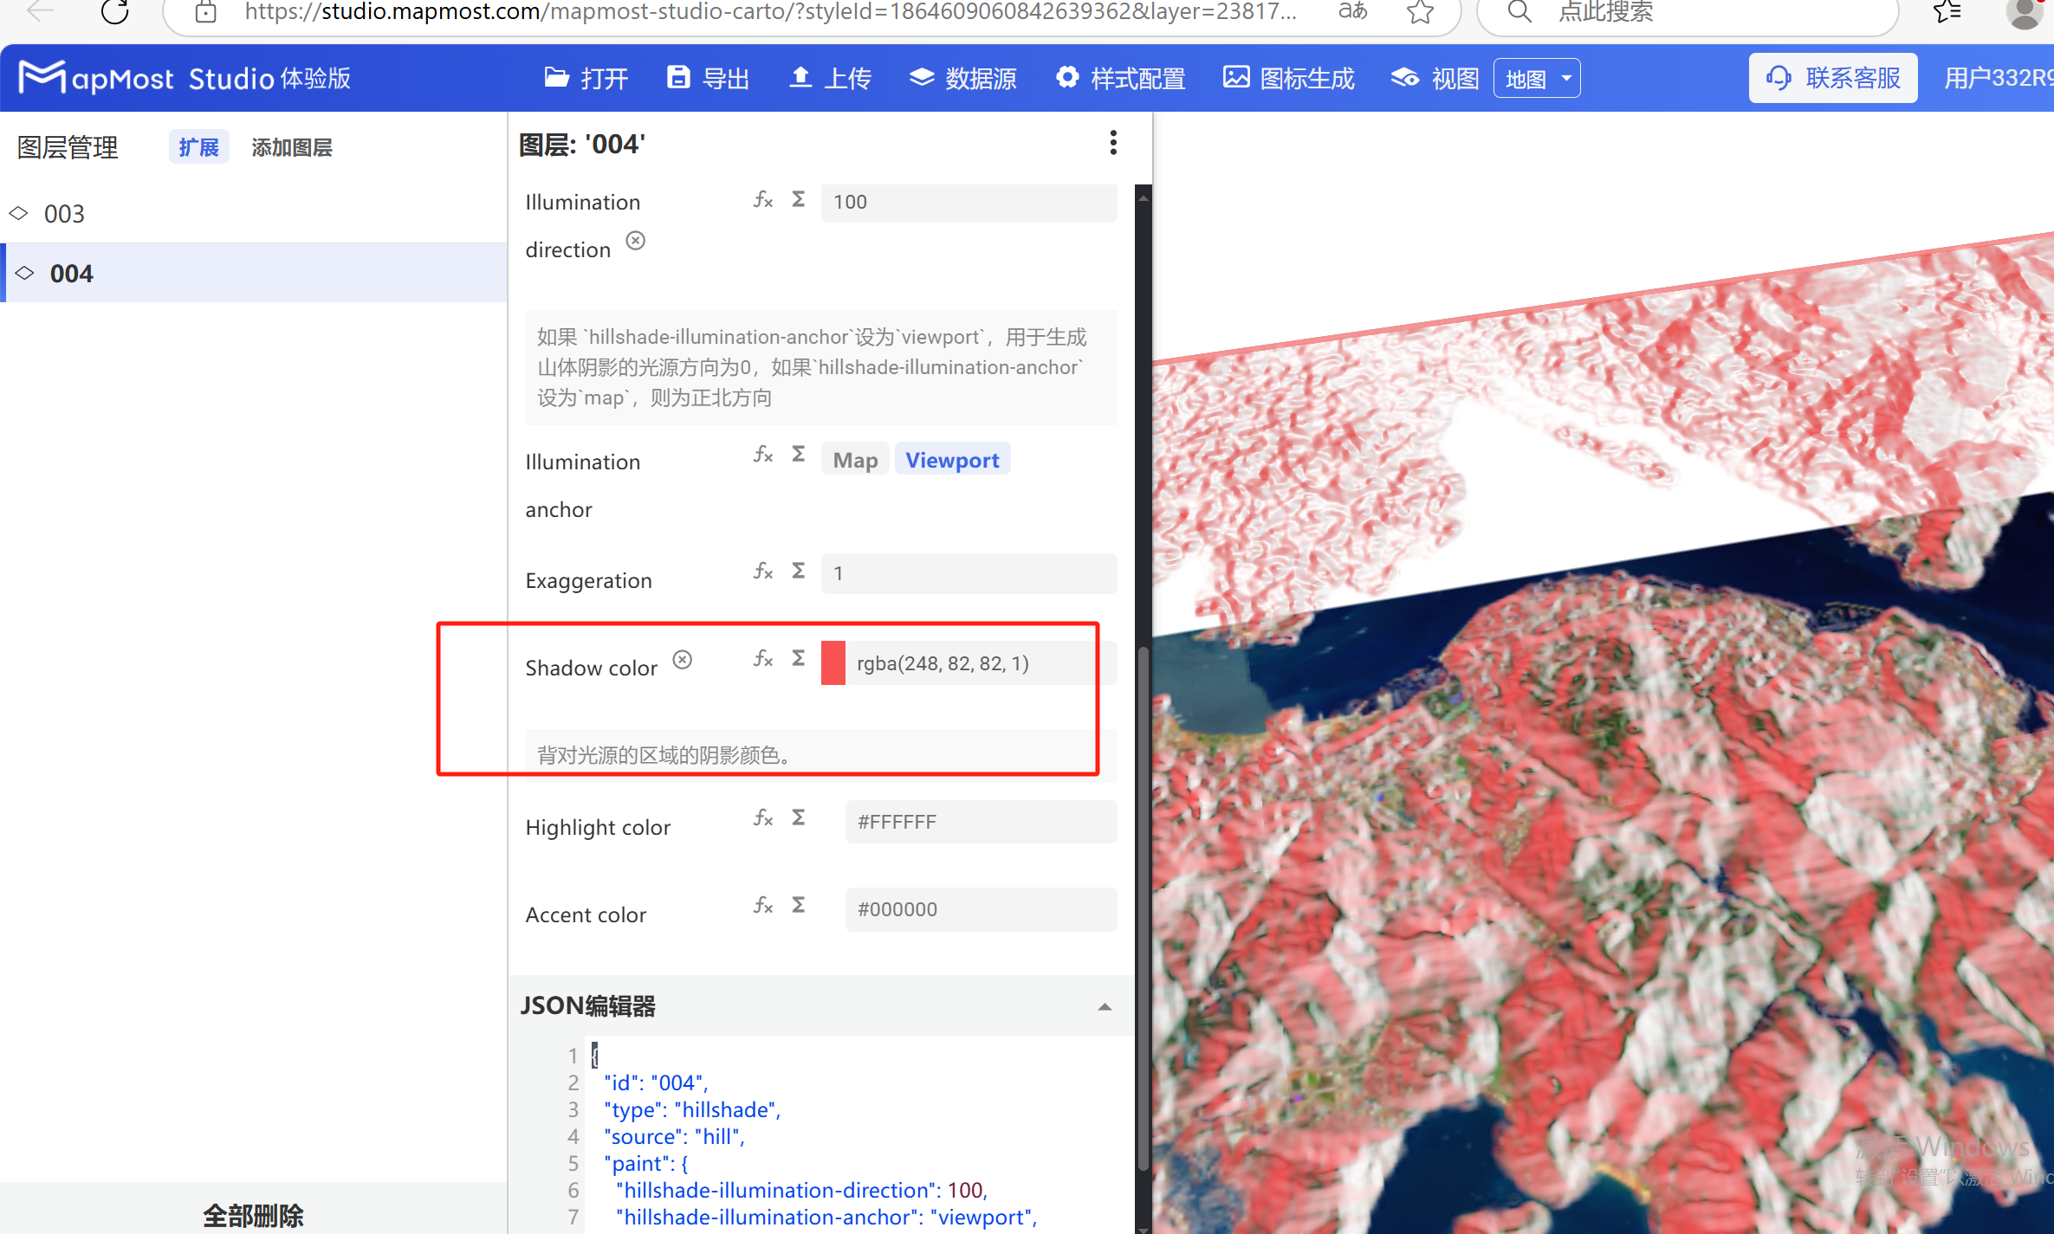Click the sigma icon beside Exaggeration
The width and height of the screenshot is (2054, 1234).
coord(799,571)
